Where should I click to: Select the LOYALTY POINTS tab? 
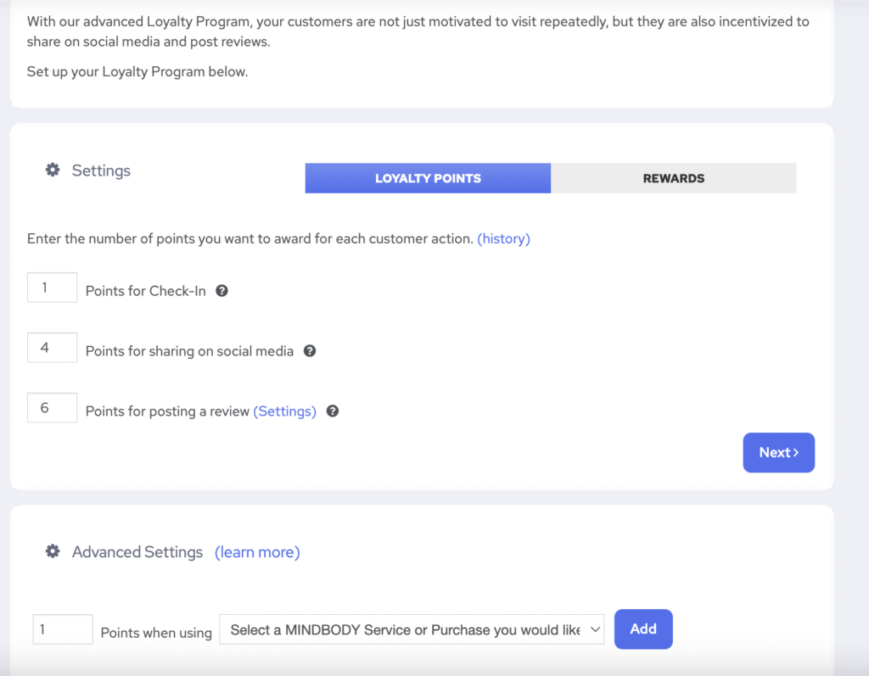(x=428, y=178)
